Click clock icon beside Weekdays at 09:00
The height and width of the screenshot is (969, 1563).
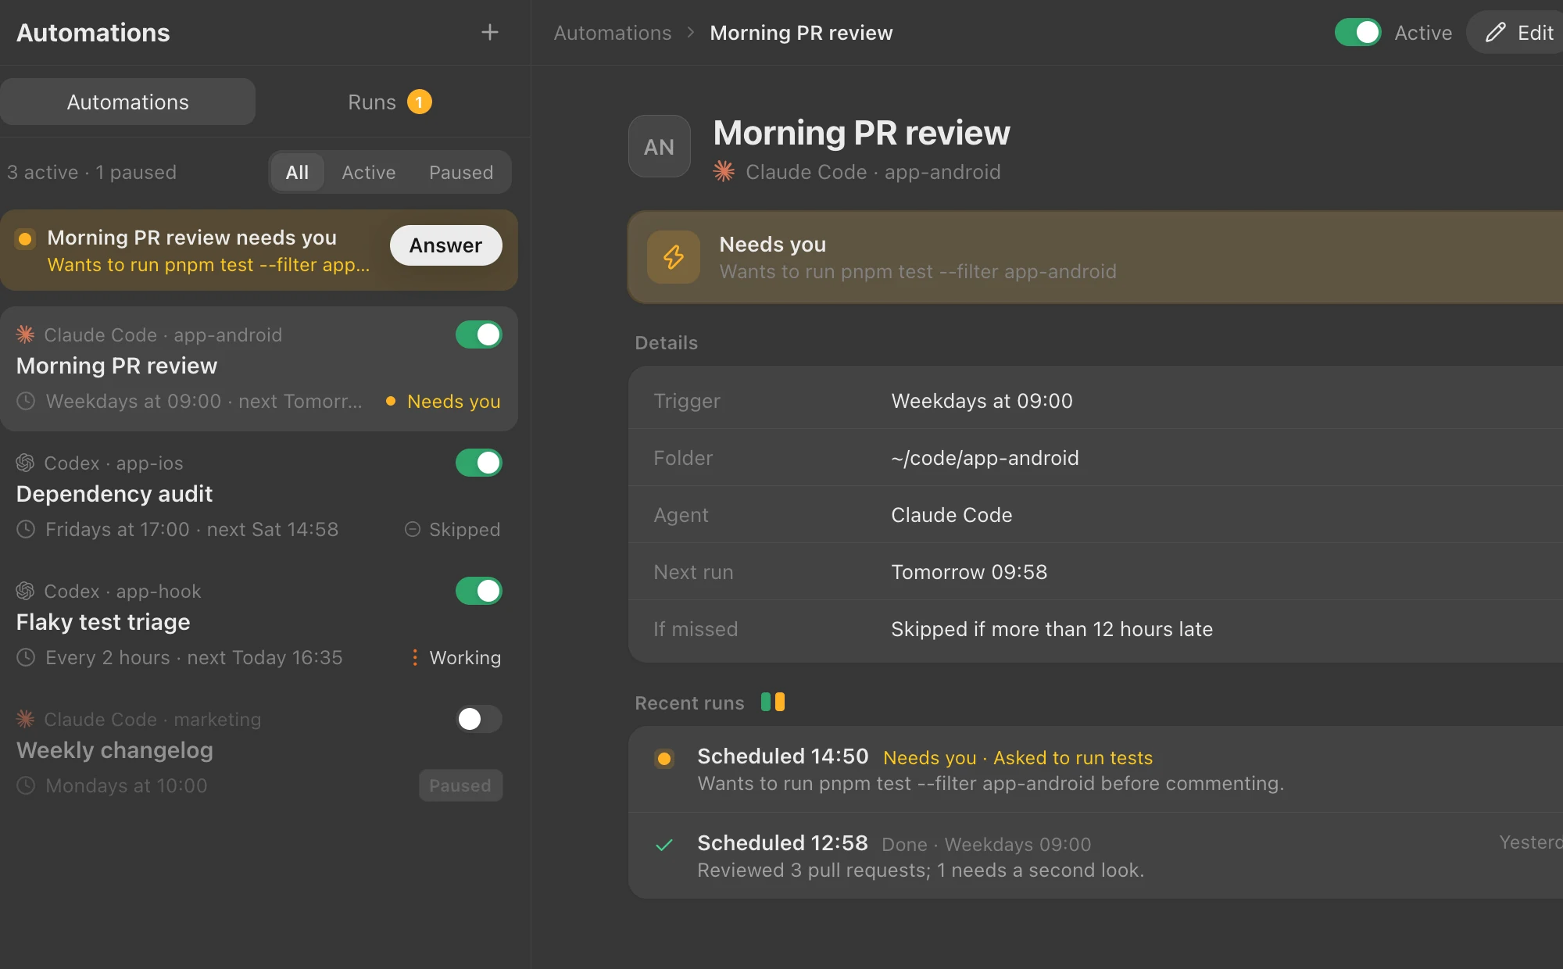tap(26, 401)
